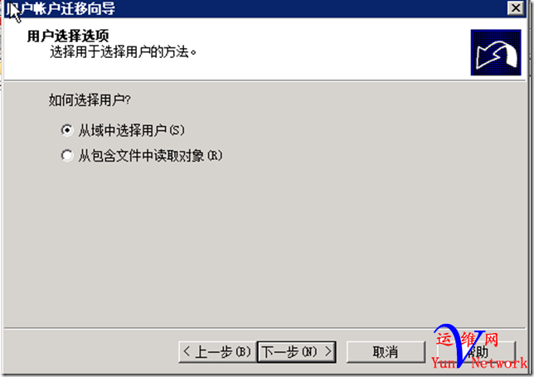Go back with 上一步(B) button
534x377 pixels.
coord(217,352)
